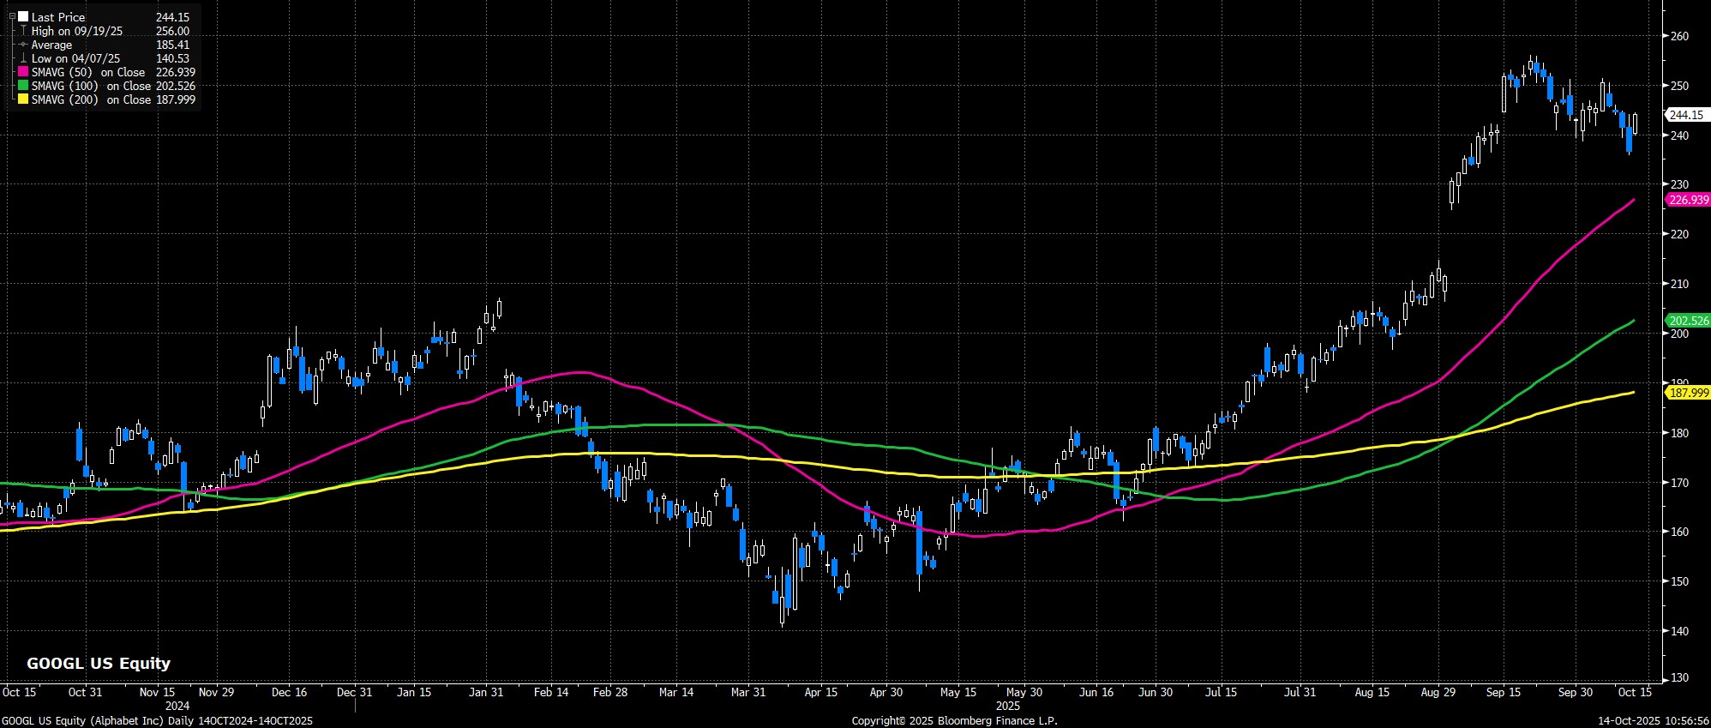Click the magenta SMAVG (50) swatch

coord(23,72)
